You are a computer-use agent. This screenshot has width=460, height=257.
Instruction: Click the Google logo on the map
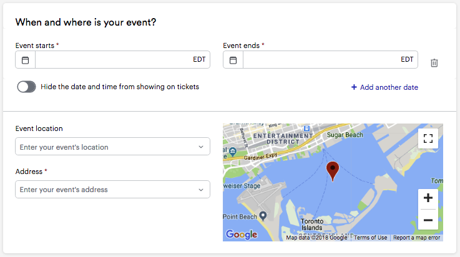pyautogui.click(x=242, y=235)
